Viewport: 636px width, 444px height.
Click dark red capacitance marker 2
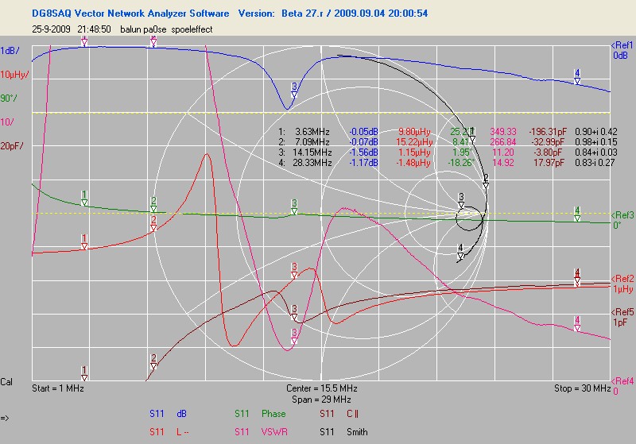(153, 361)
